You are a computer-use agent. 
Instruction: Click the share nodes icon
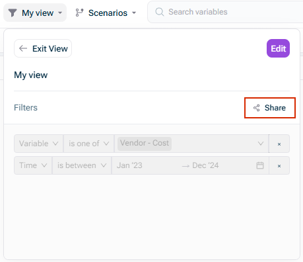[x=257, y=108]
